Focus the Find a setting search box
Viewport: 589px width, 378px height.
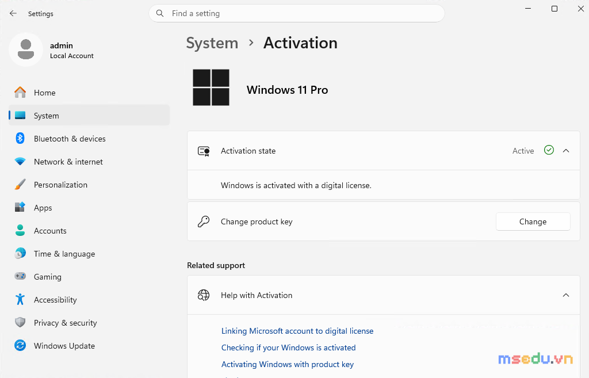[x=297, y=14]
